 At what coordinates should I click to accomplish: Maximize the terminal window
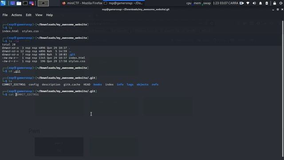[278, 9]
